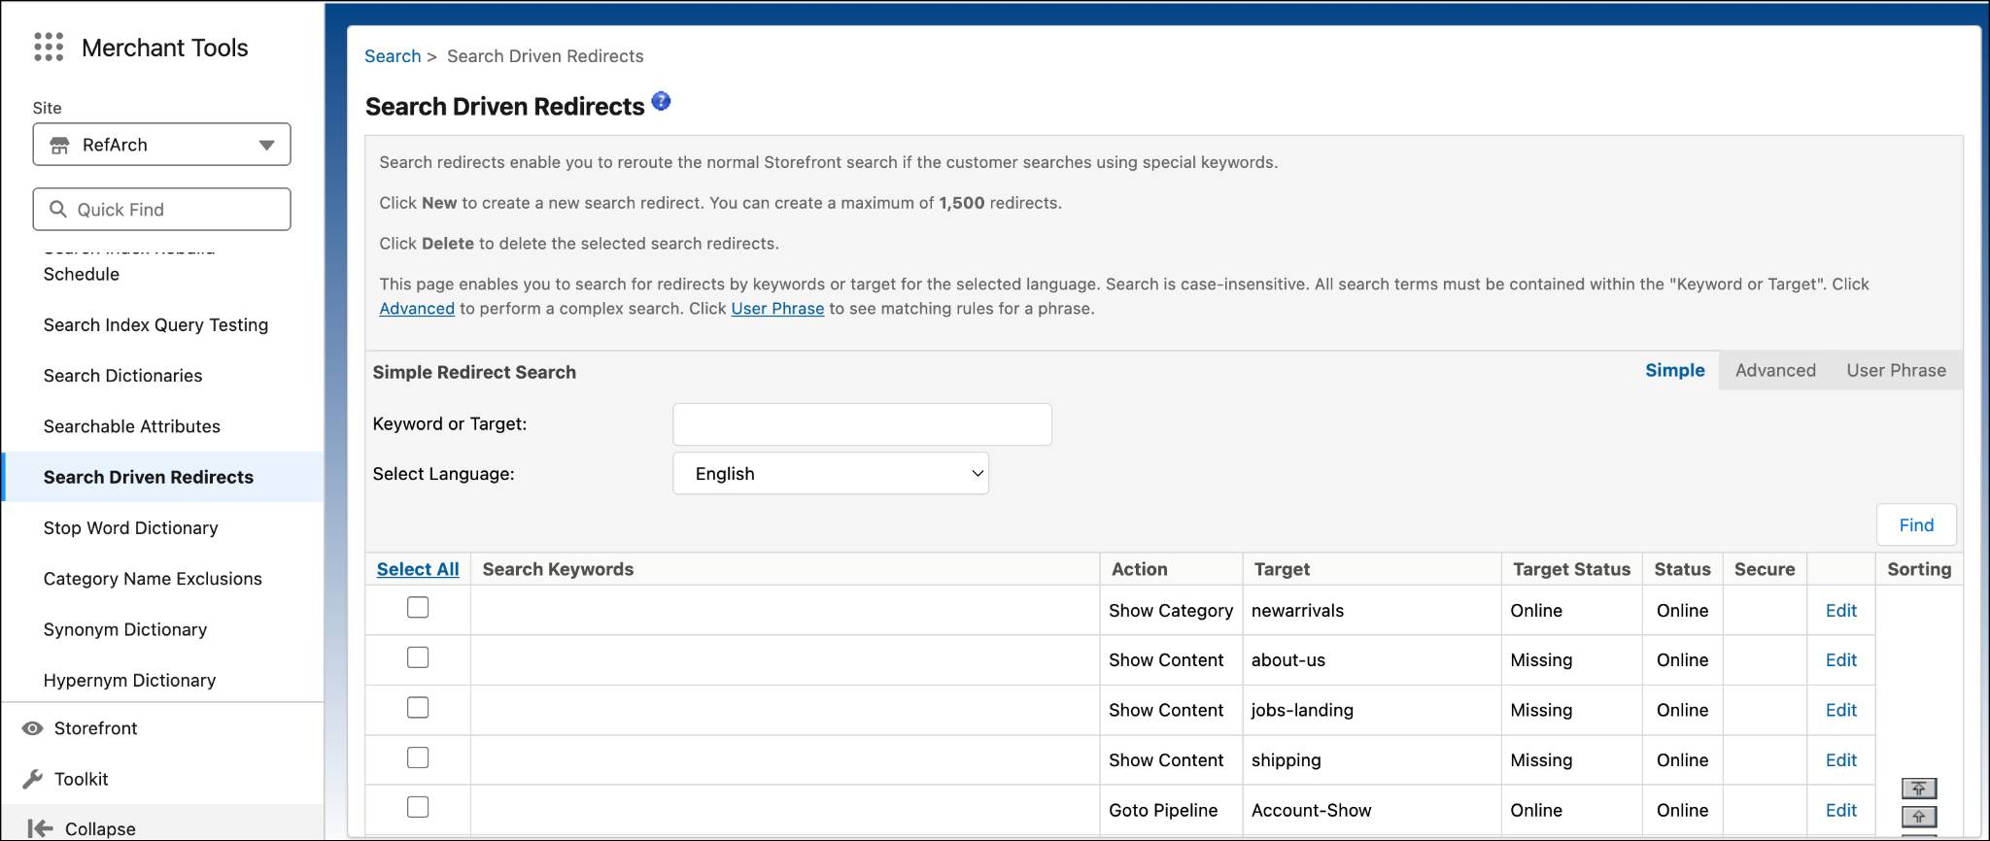Open Stop Word Dictionary
1990x841 pixels.
click(130, 527)
